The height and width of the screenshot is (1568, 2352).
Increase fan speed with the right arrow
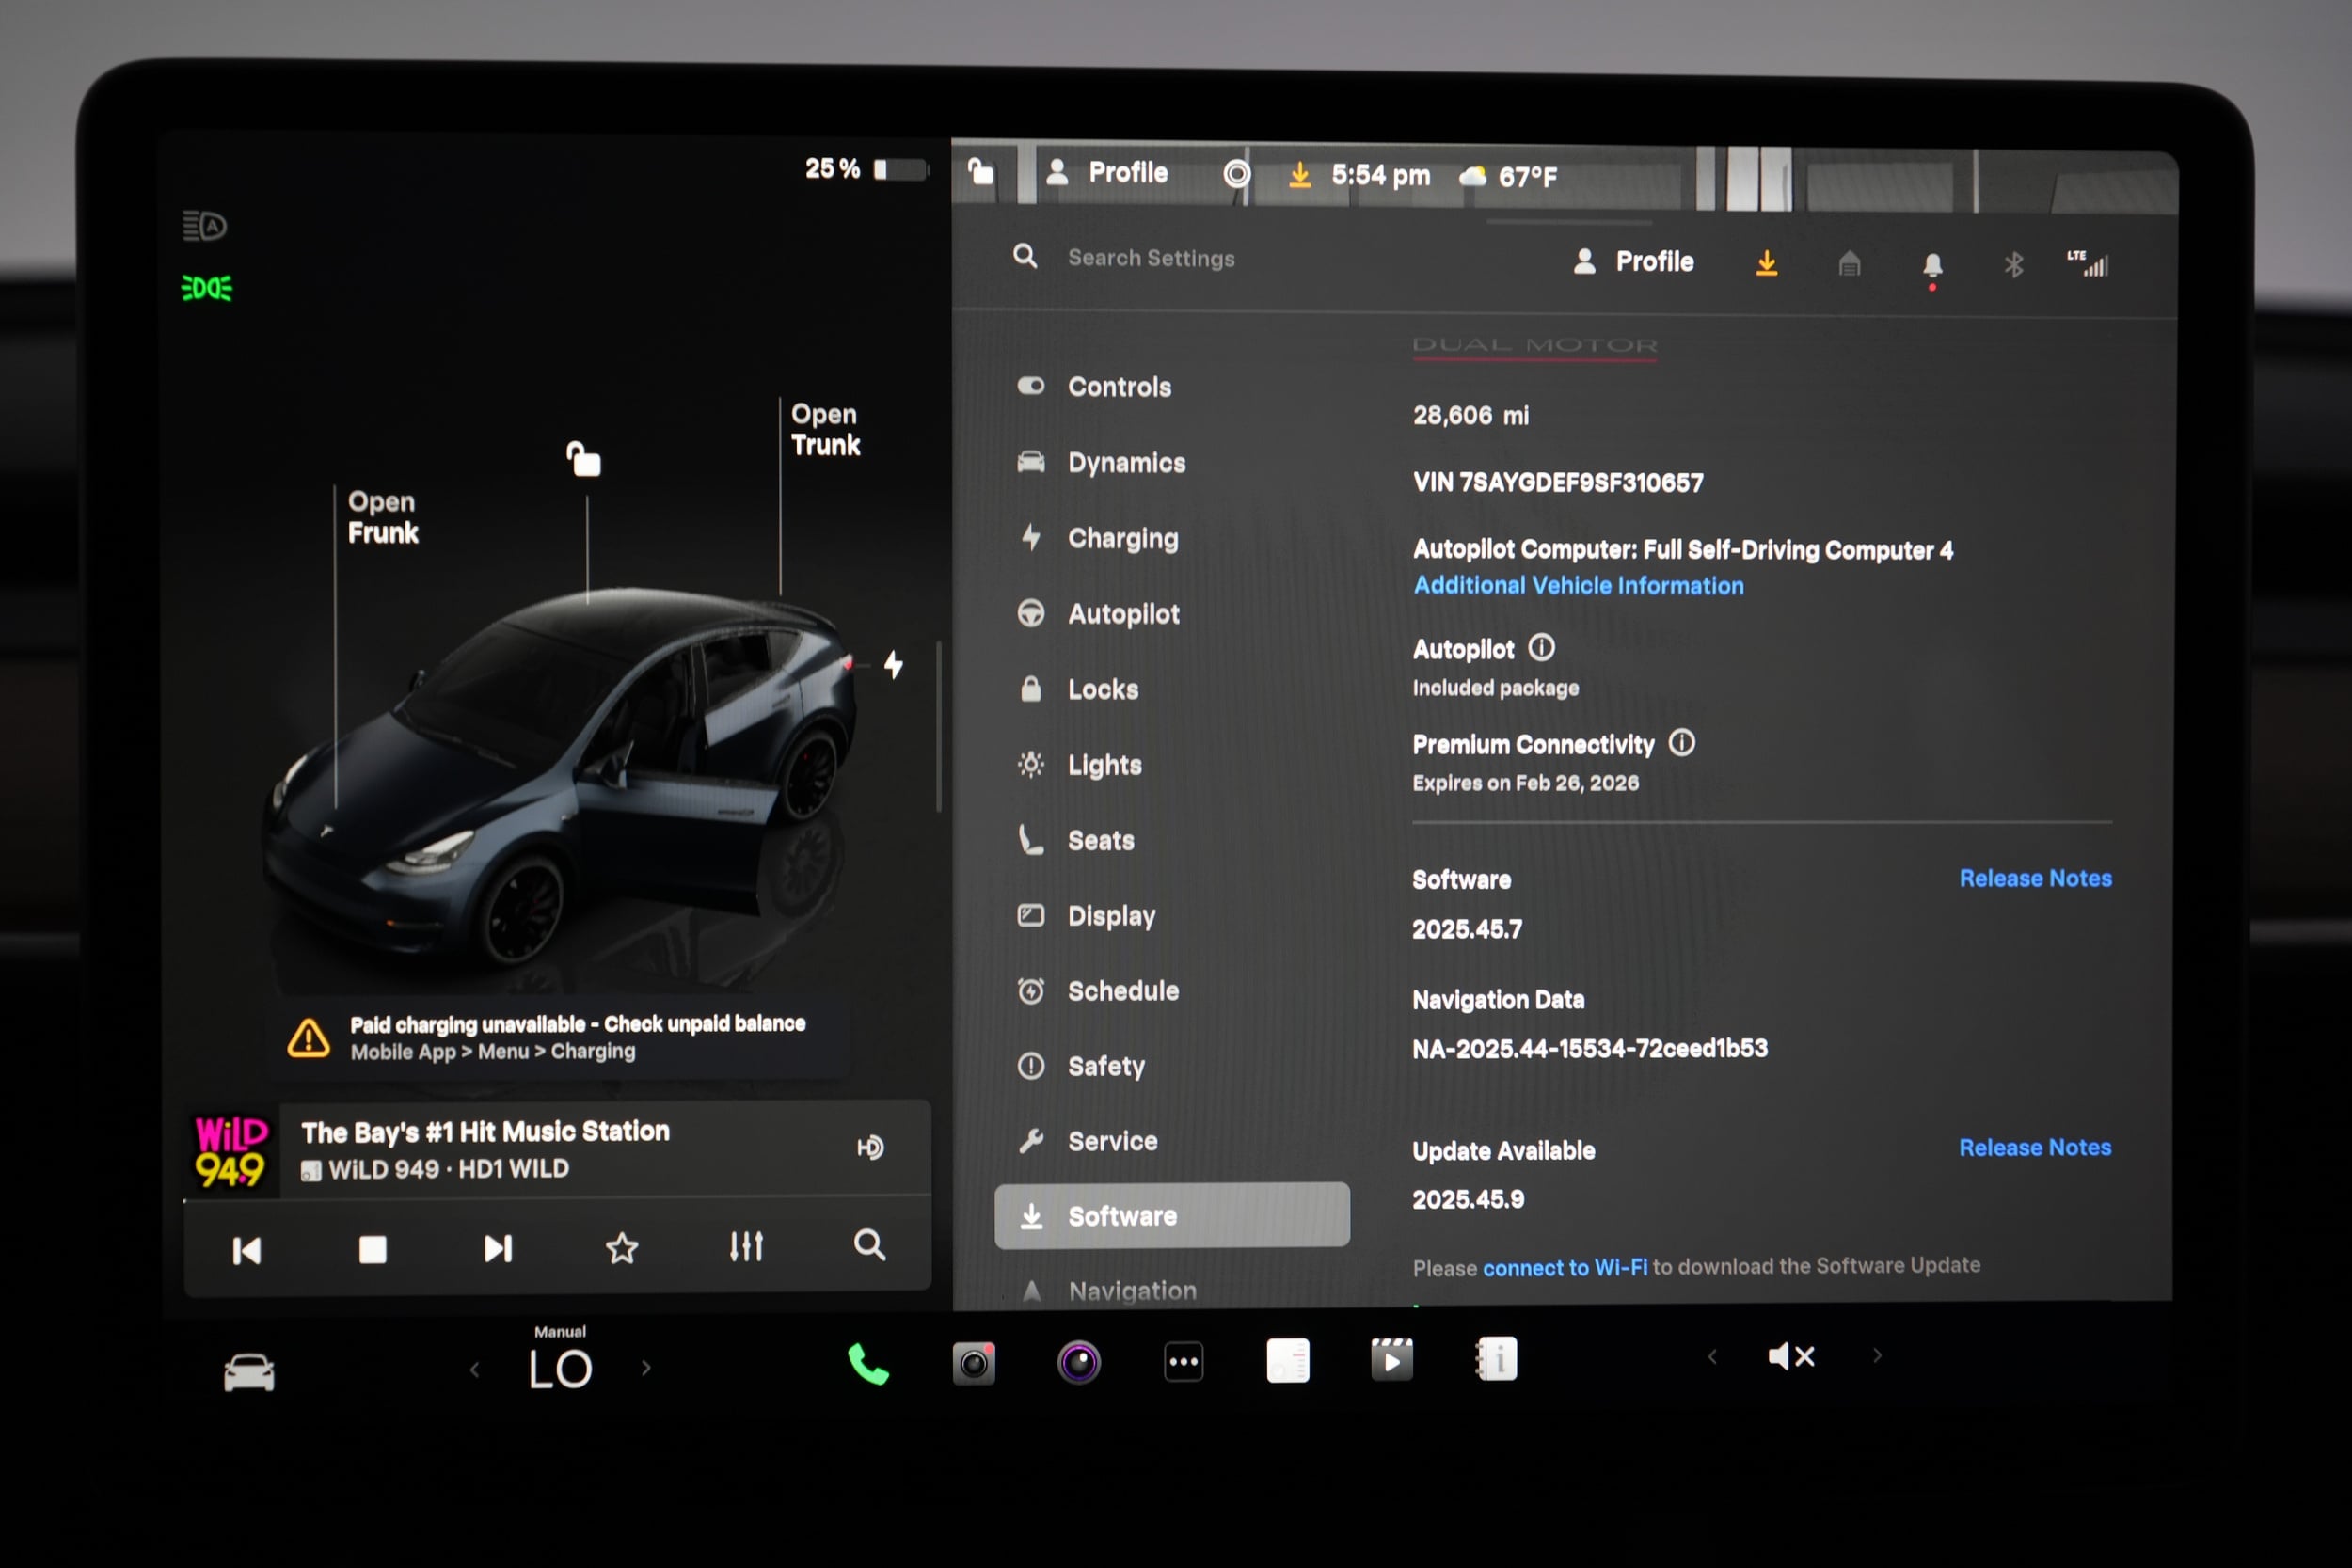tap(647, 1367)
